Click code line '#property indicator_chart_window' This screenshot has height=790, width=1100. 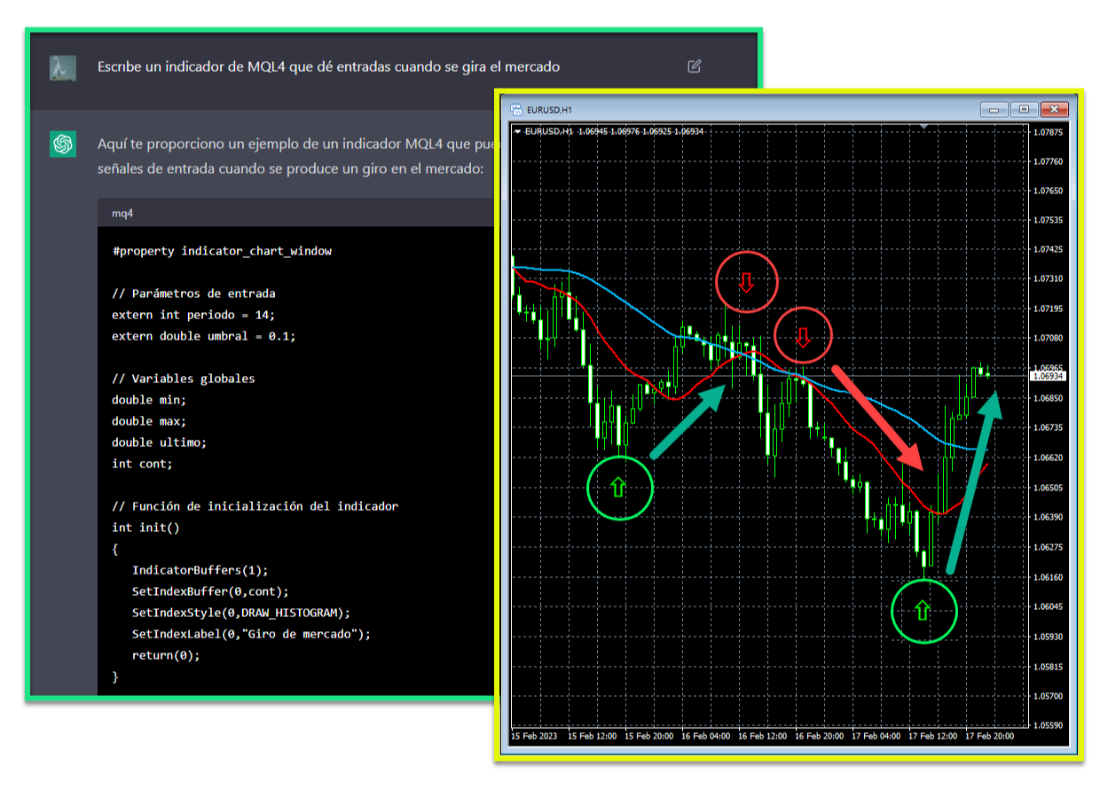pos(222,251)
